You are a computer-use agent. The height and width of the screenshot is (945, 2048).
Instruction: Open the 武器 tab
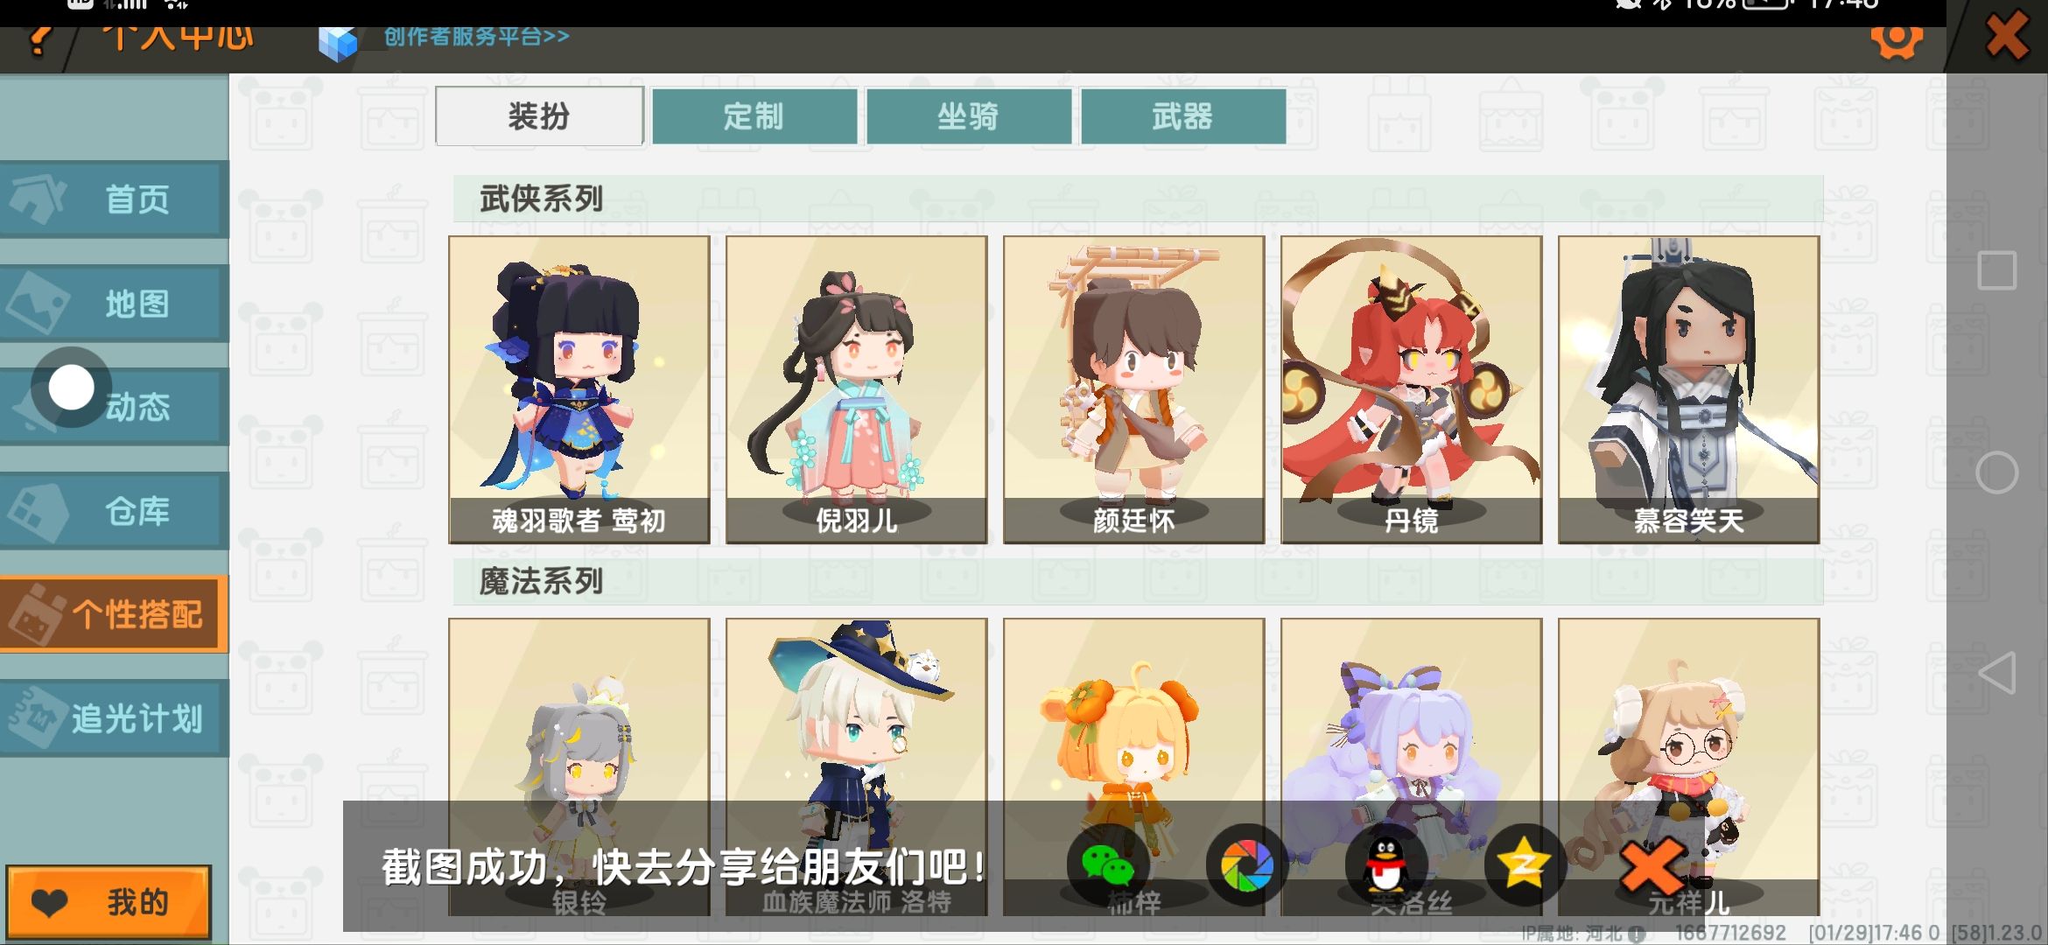click(x=1182, y=116)
